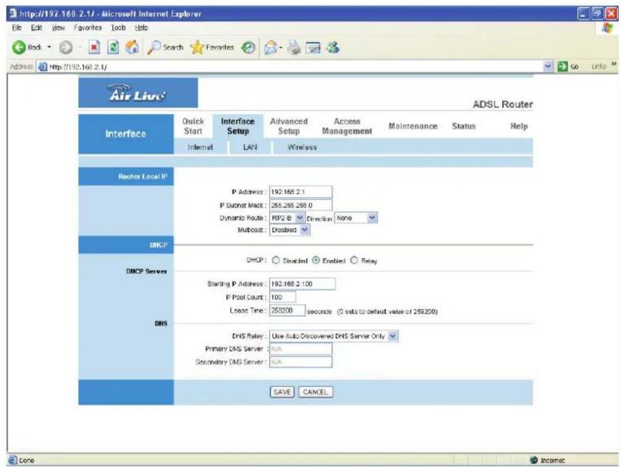621x467 pixels.
Task: Click the IP Pool Count field
Action: pos(283,297)
